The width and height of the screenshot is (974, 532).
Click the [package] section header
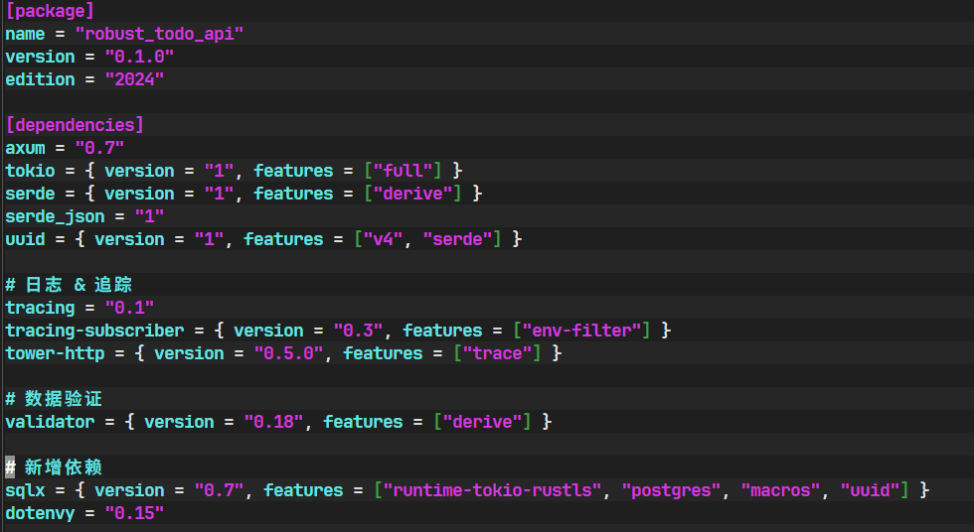(50, 11)
